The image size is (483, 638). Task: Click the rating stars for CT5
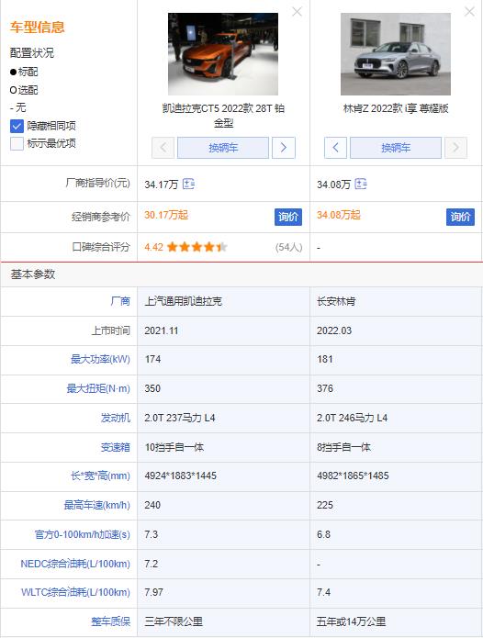click(197, 247)
